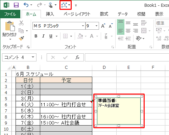169x135 pixels.
Task: Toggle Bold formatting
Action: click(36, 36)
